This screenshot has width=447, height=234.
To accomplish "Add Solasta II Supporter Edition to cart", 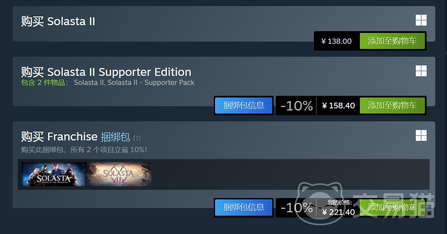I will click(392, 105).
